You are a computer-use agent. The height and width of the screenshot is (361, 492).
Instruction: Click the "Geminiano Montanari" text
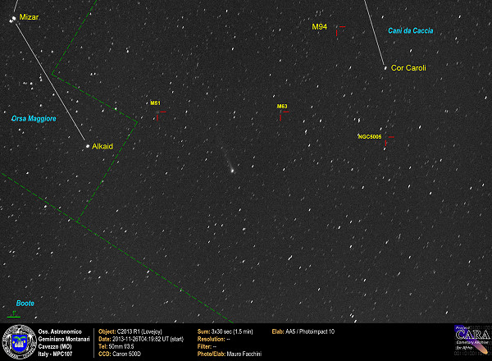[64, 340]
